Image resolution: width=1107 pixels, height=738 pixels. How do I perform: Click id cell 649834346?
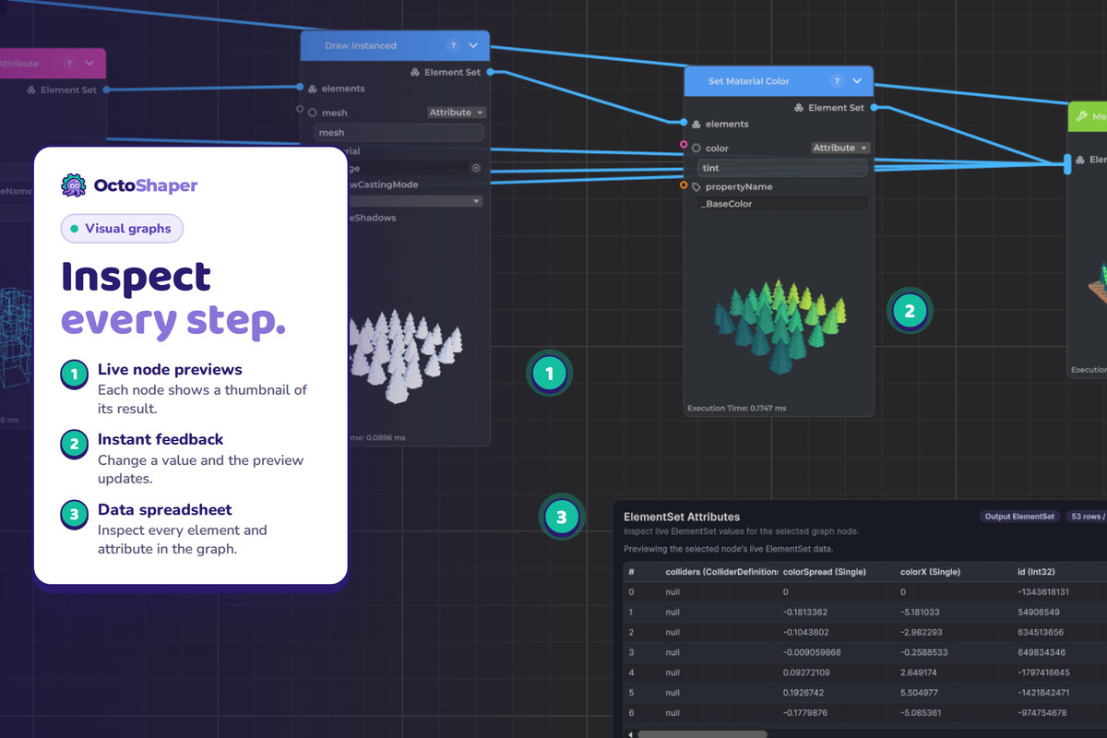(1041, 653)
